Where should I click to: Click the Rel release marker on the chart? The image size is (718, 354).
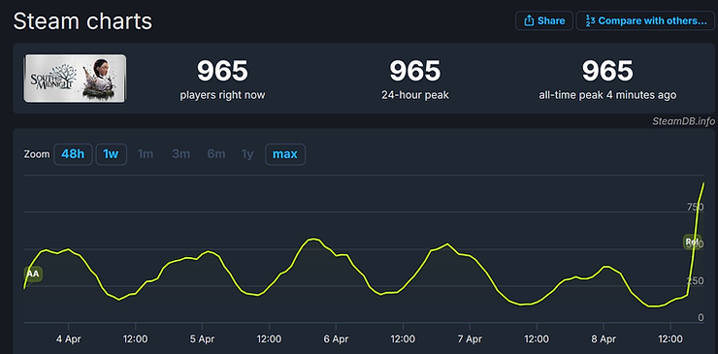[692, 241]
